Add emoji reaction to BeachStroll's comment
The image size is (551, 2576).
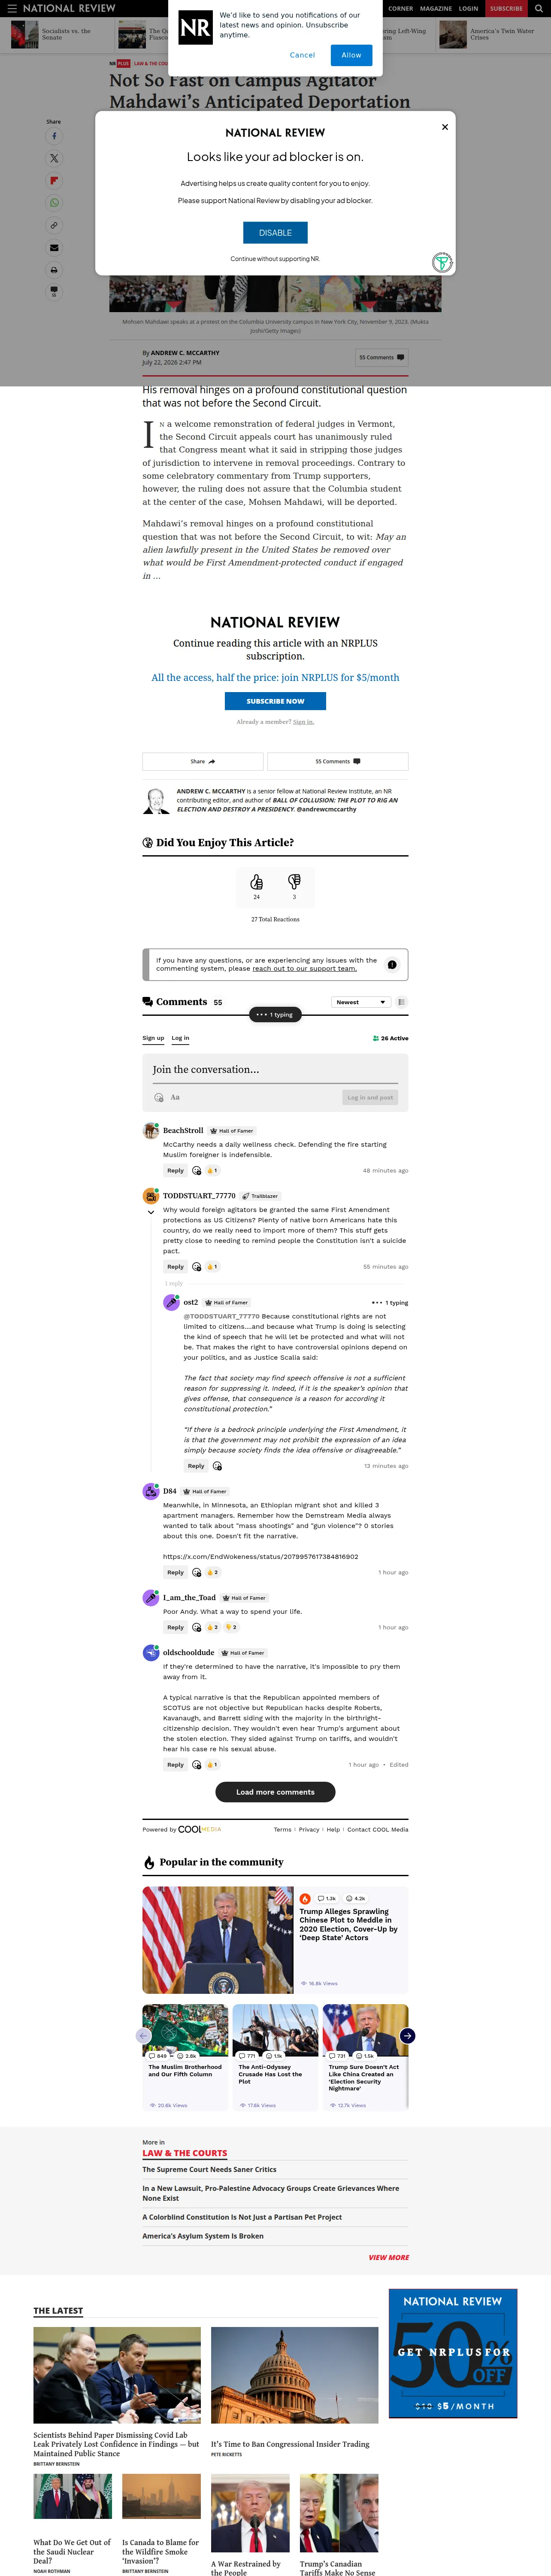pos(196,1170)
